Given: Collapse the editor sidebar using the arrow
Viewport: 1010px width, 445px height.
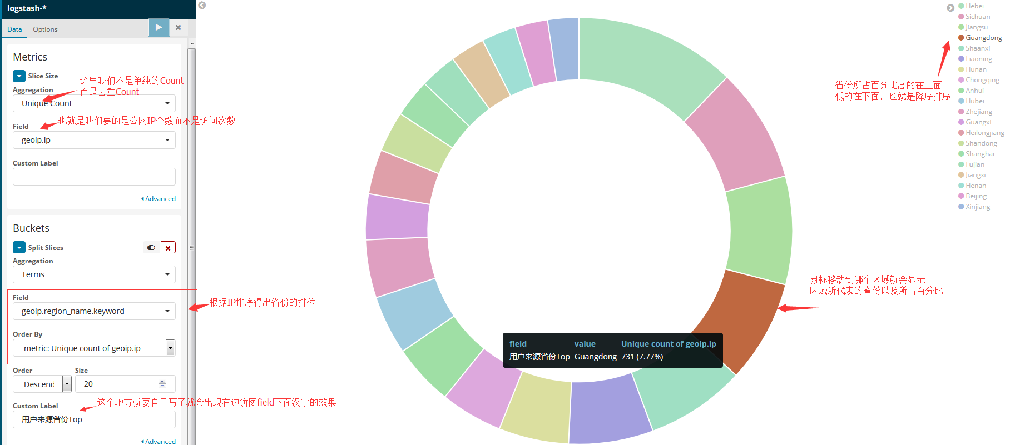Looking at the screenshot, I should (x=202, y=5).
